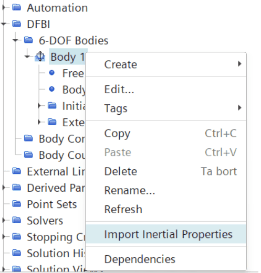Click the Derived Parts folder icon
This screenshot has height=273, width=261.
tap(17, 188)
